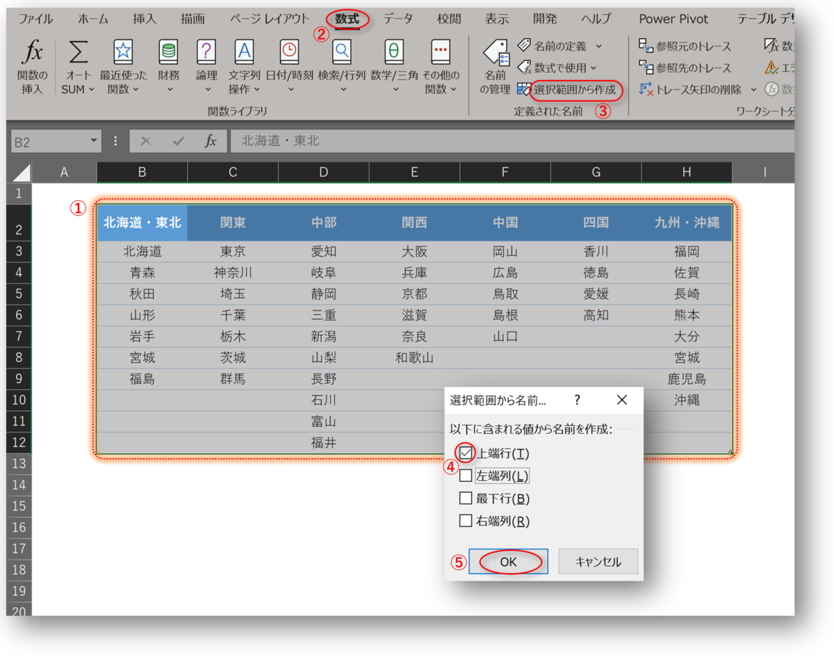Switch to the ヘルプ tab
Viewport: 834px width, 664px height.
(596, 19)
